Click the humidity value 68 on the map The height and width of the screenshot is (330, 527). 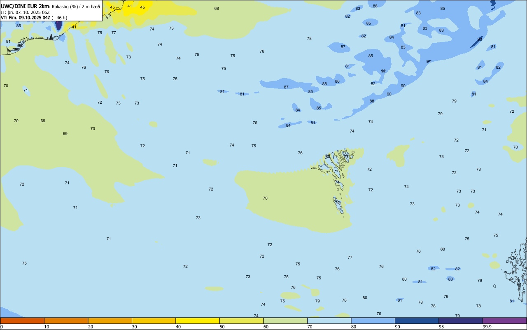tap(217, 9)
